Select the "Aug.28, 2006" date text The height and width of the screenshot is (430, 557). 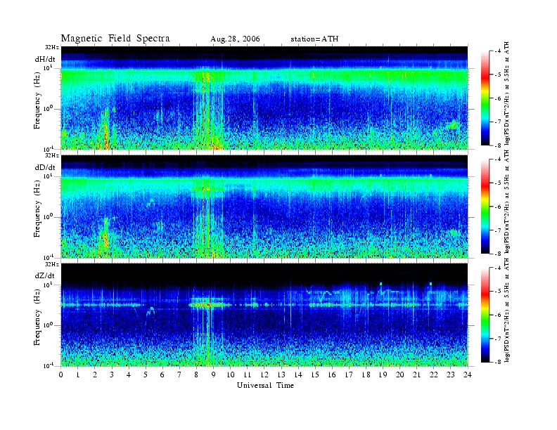pyautogui.click(x=235, y=39)
